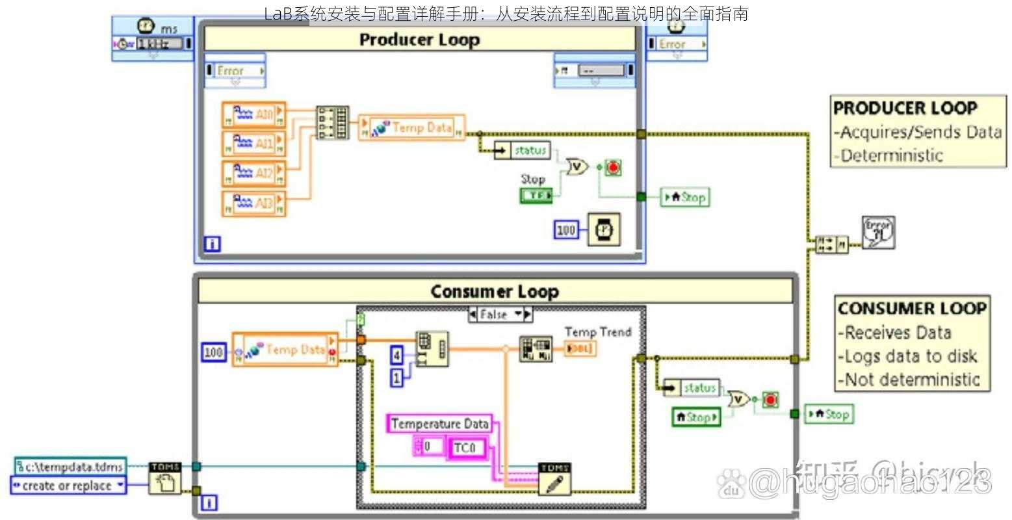Click the Stop local variable writing from Producer Loop
This screenshot has height=520, width=1012.
click(684, 197)
